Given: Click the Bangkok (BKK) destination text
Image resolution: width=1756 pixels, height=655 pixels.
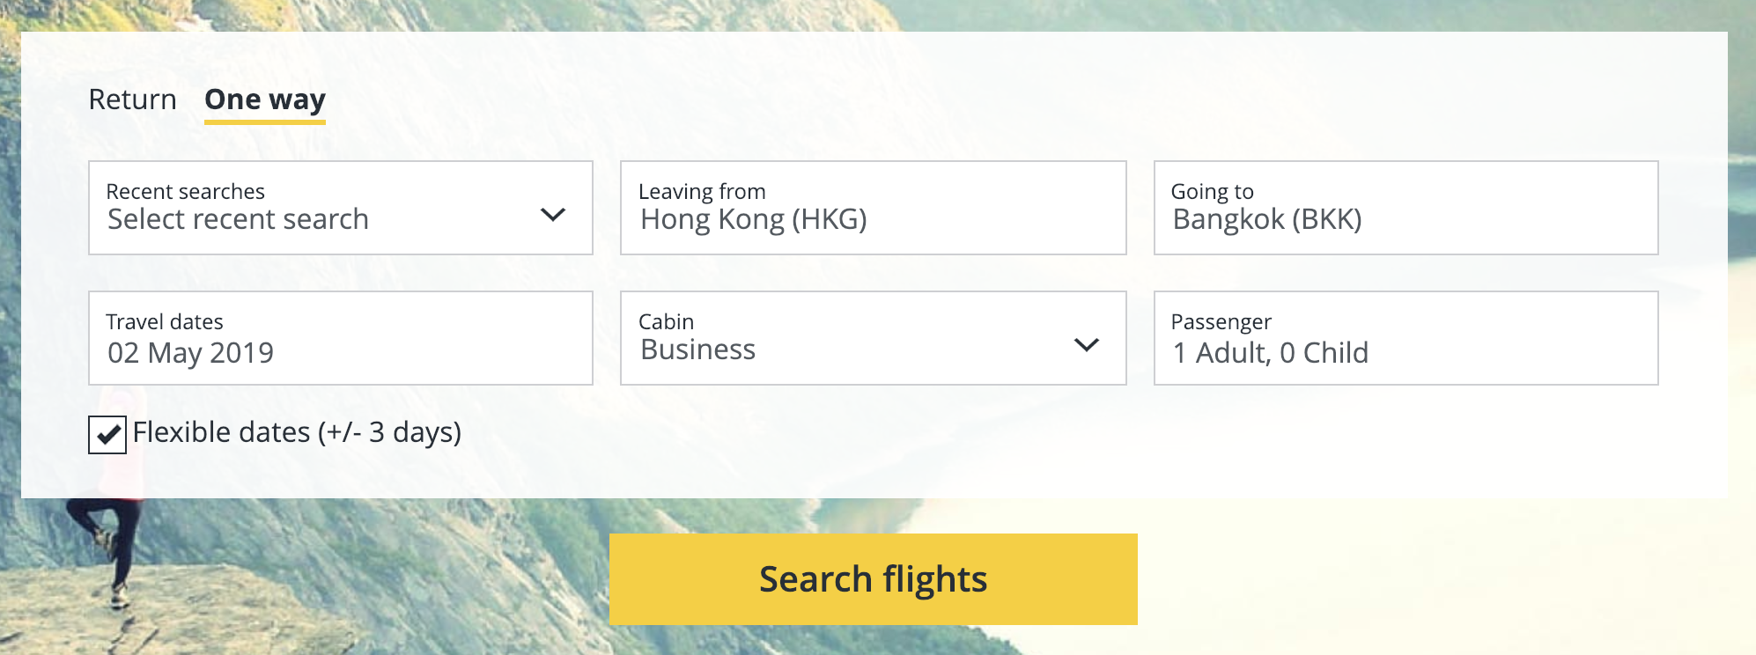Looking at the screenshot, I should coord(1267,219).
